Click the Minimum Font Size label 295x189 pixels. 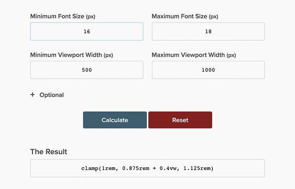click(57, 17)
